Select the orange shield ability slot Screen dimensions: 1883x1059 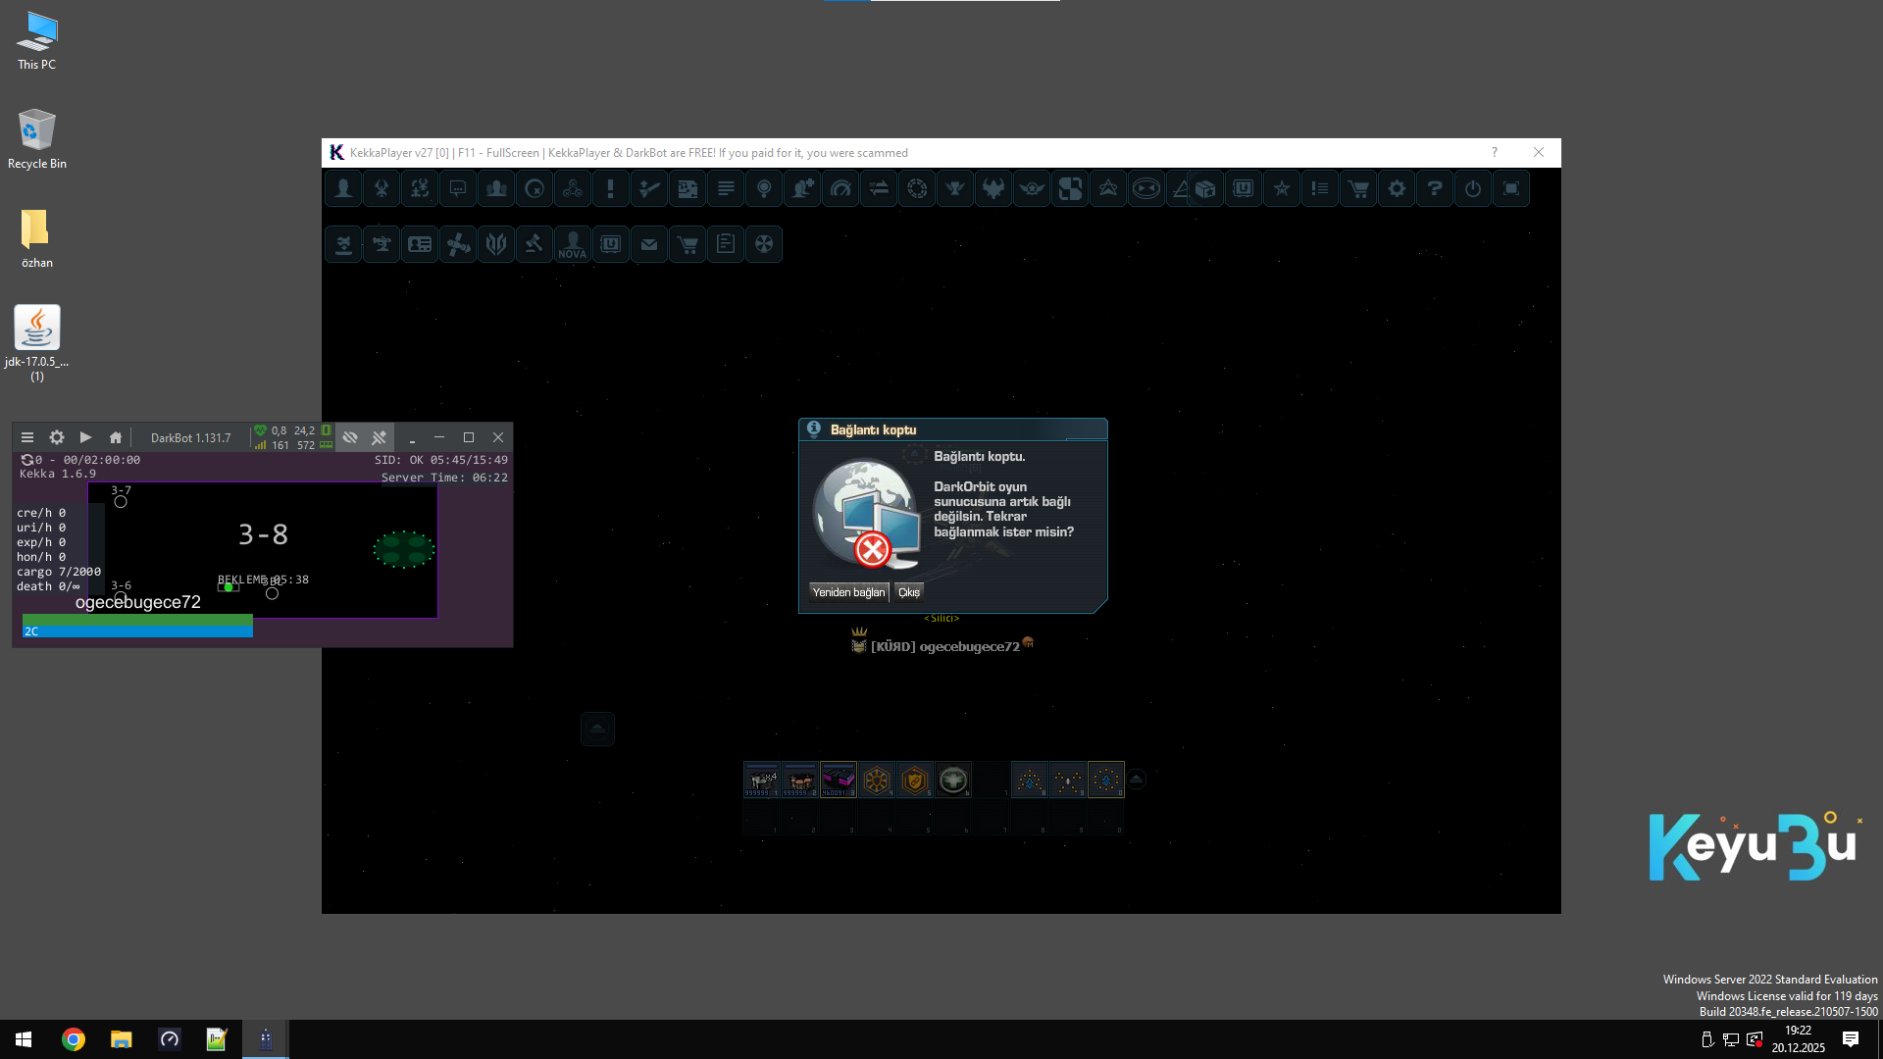click(x=914, y=780)
